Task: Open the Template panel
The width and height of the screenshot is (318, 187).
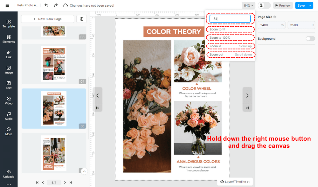Action: (x=9, y=23)
